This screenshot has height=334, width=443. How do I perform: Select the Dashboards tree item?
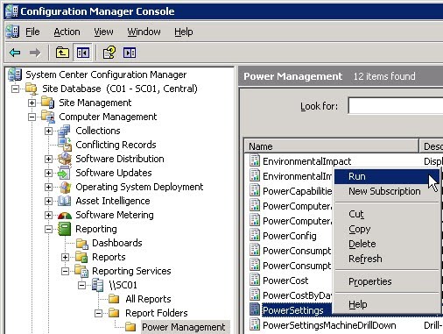[x=117, y=243]
